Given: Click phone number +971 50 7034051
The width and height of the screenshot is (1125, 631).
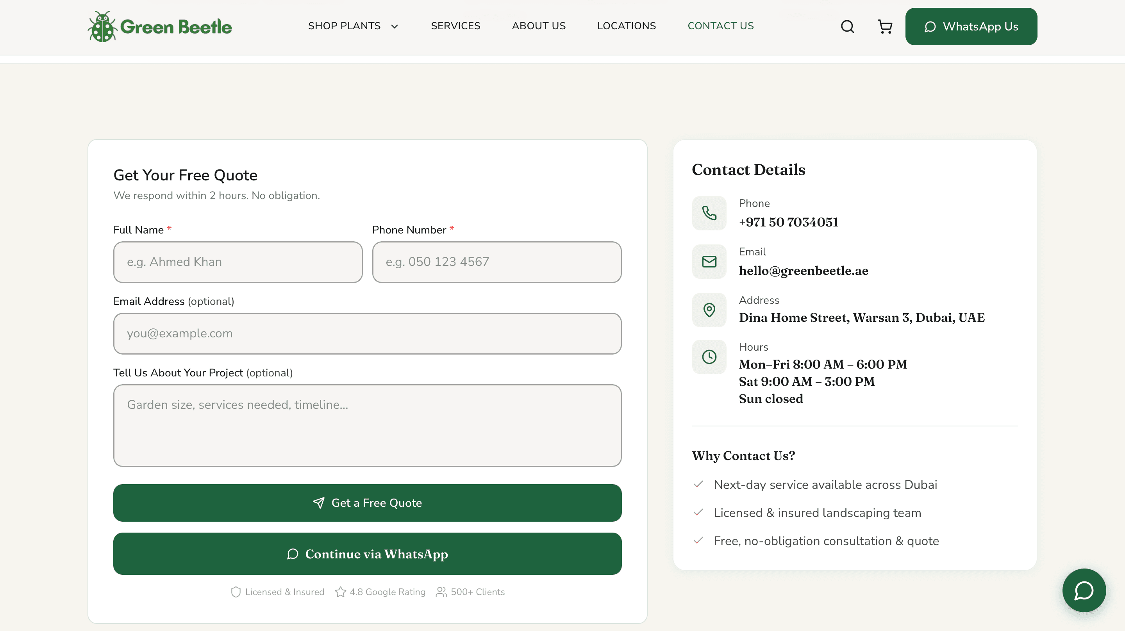Looking at the screenshot, I should (x=788, y=222).
